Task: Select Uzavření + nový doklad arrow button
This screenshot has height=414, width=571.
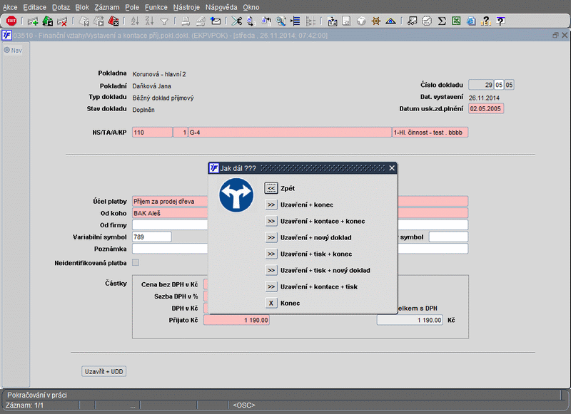Action: pos(271,237)
